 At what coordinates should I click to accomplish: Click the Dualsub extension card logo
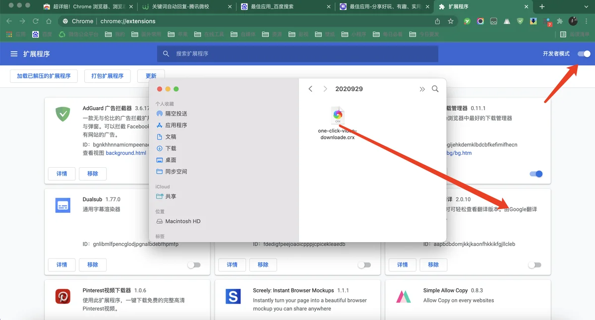(63, 205)
